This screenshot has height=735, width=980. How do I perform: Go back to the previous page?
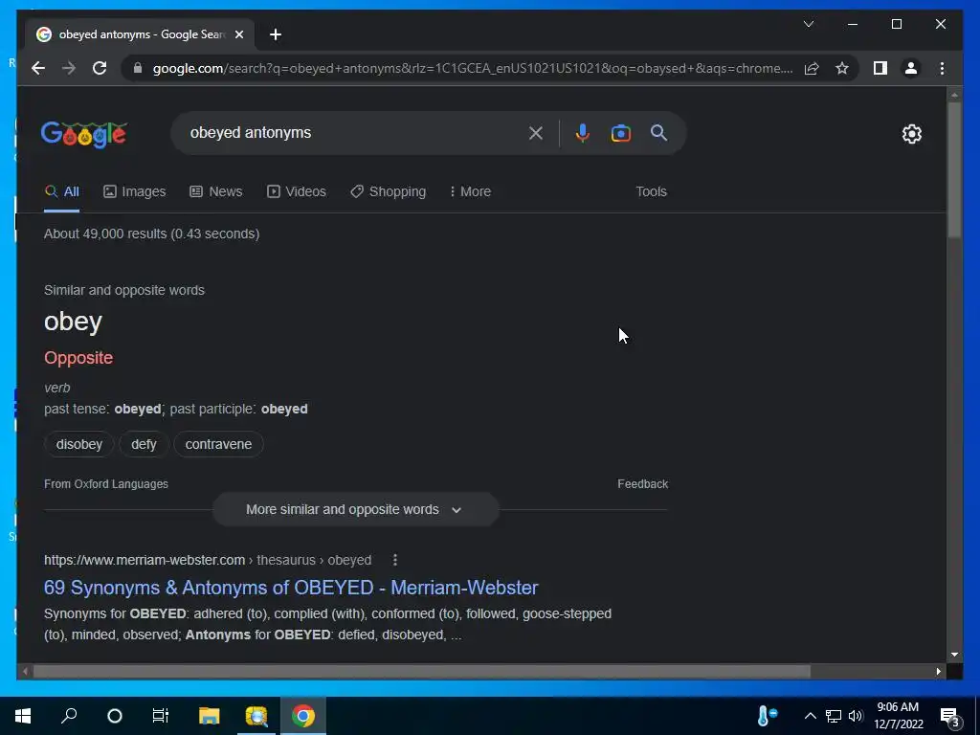coord(38,68)
